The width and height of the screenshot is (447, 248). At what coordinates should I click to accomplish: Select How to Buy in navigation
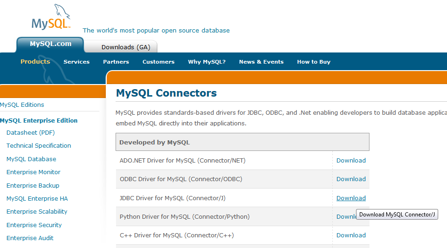click(314, 62)
